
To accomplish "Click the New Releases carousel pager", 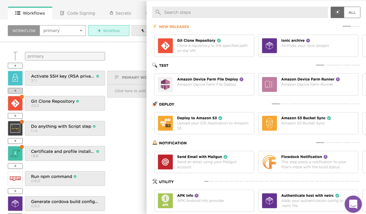I will click(351, 26).
